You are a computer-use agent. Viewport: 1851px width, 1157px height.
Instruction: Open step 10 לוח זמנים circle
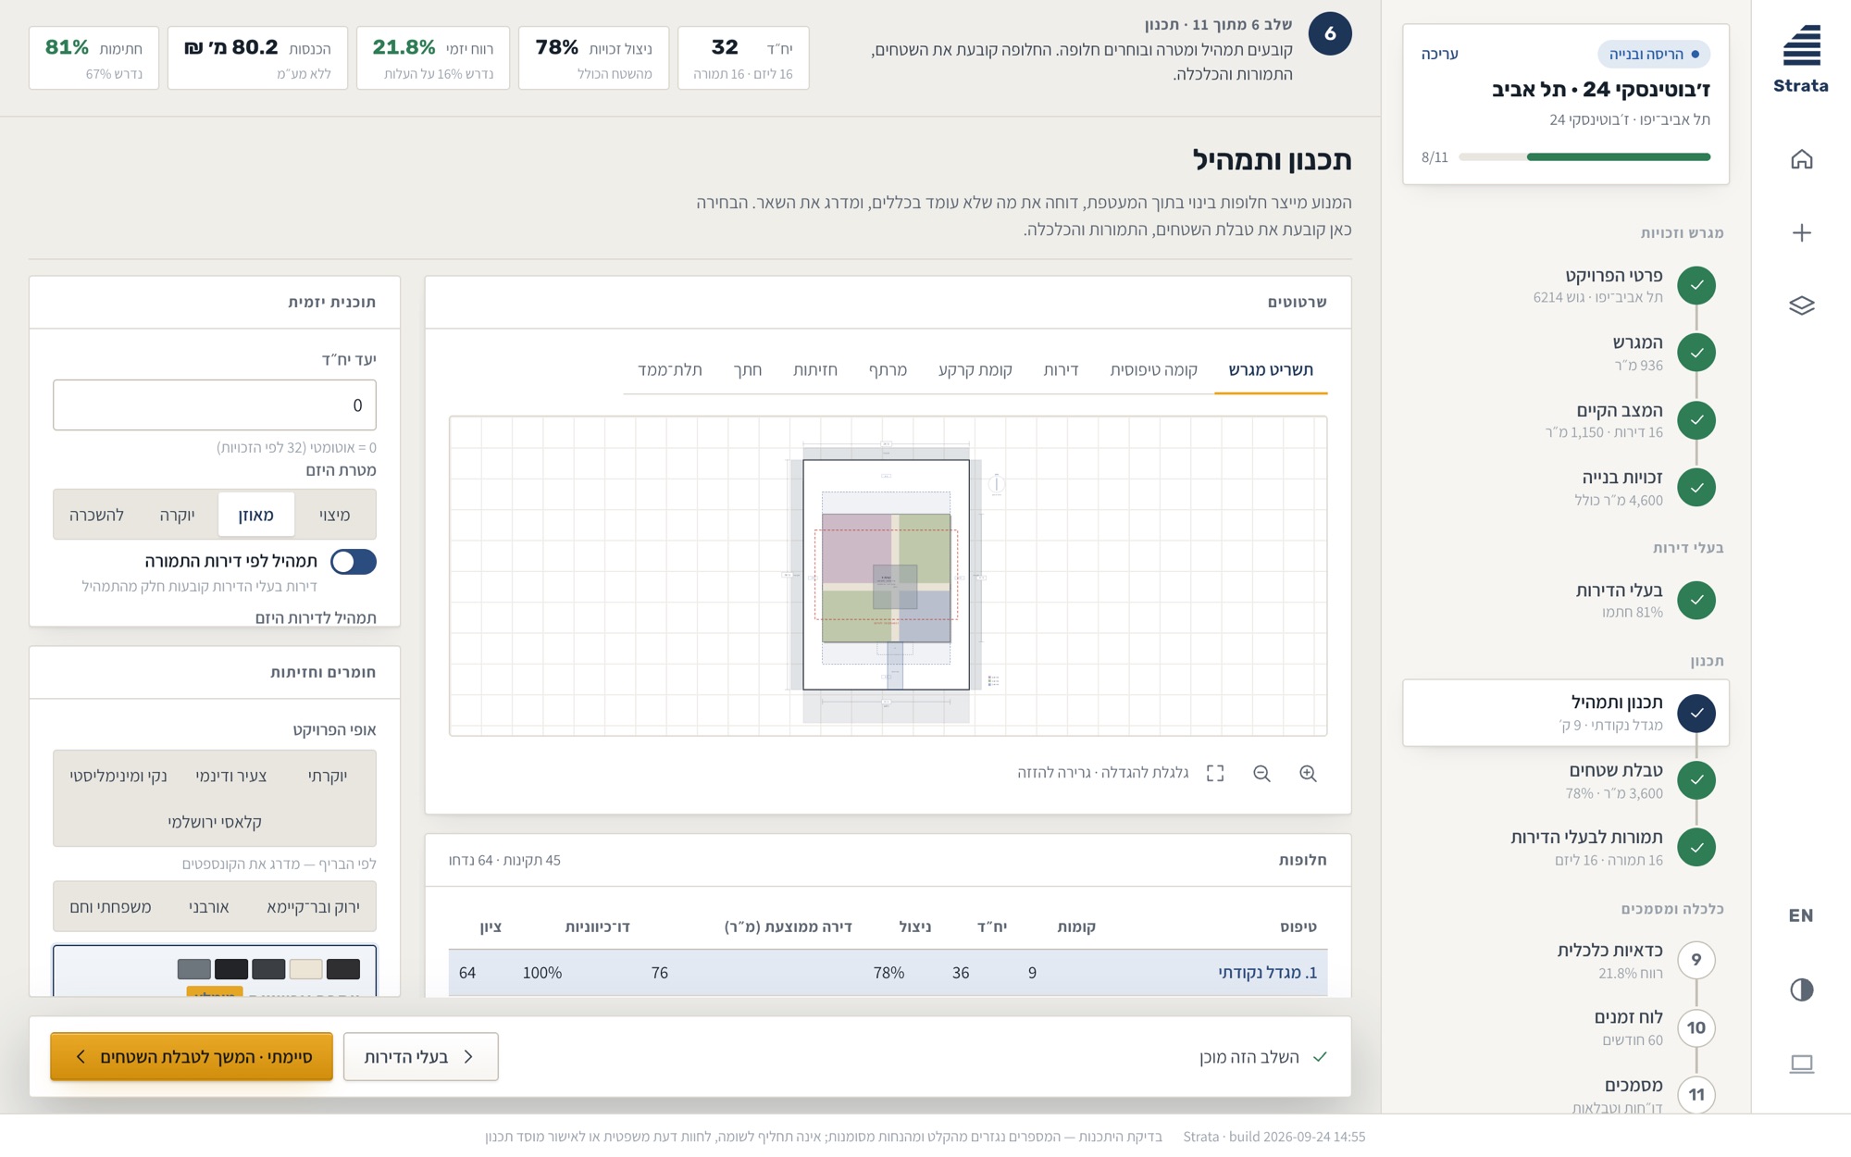click(1696, 1027)
